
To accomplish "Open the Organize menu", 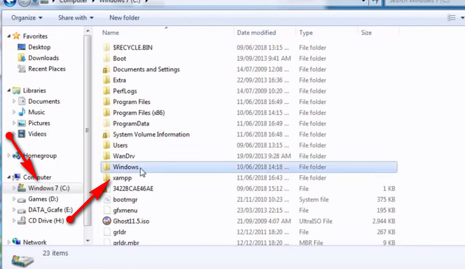I will point(27,18).
